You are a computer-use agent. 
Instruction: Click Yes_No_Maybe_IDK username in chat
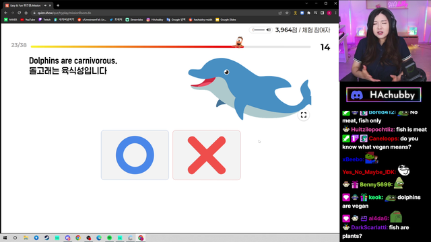tap(369, 172)
